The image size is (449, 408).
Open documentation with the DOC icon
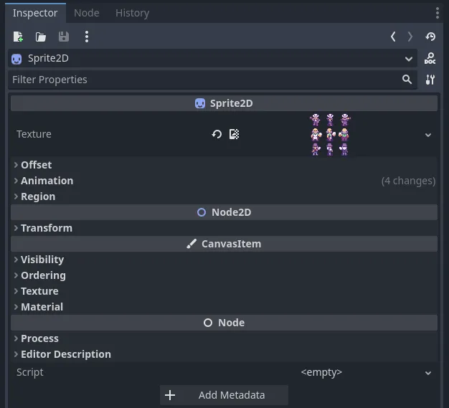click(430, 58)
